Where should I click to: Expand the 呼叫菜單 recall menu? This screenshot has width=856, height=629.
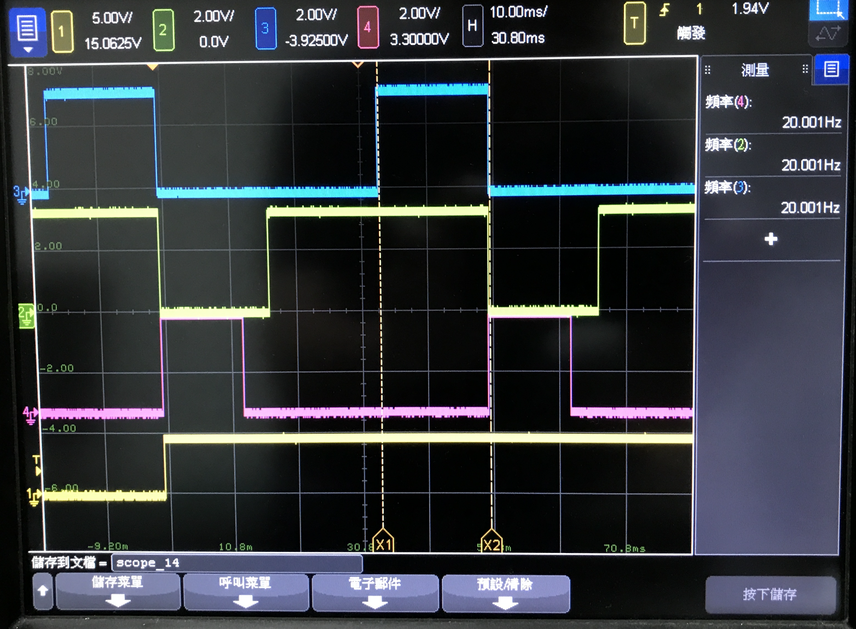(x=245, y=591)
